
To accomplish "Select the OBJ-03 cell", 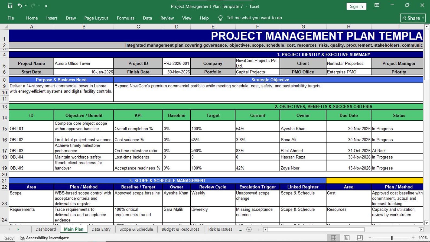I will (31, 148).
